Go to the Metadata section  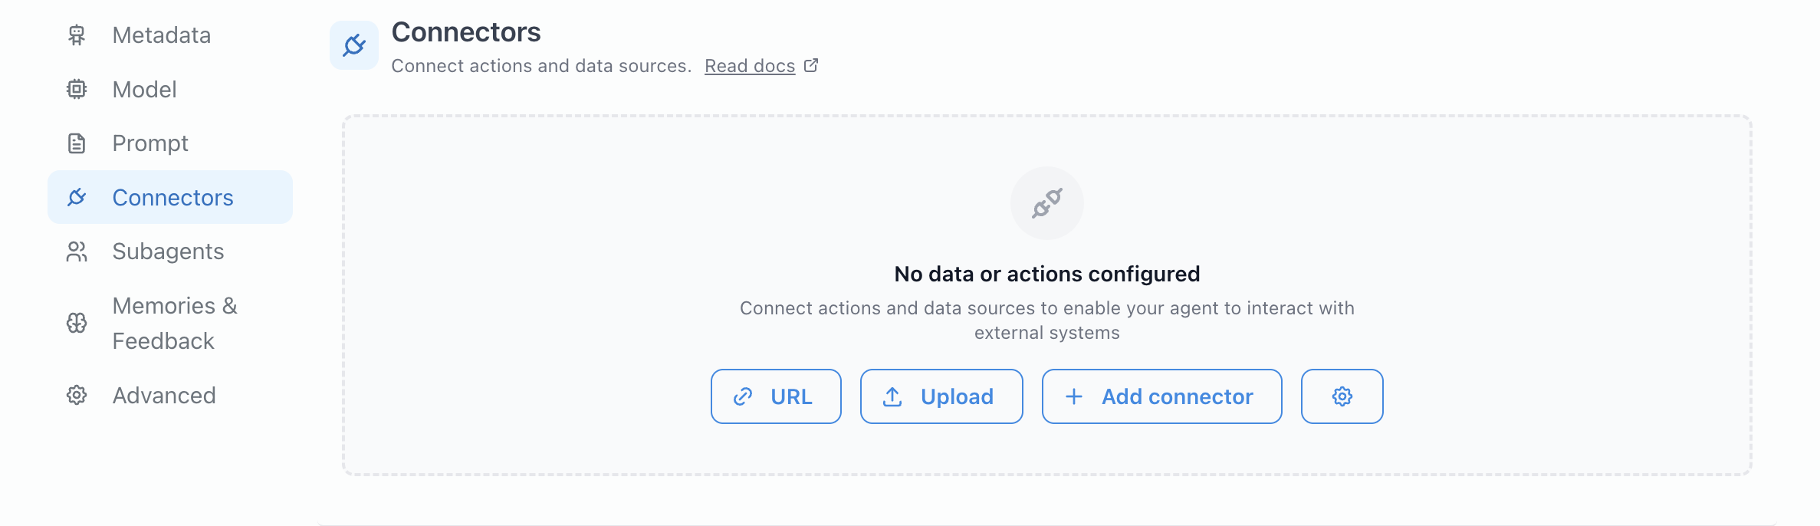[161, 35]
